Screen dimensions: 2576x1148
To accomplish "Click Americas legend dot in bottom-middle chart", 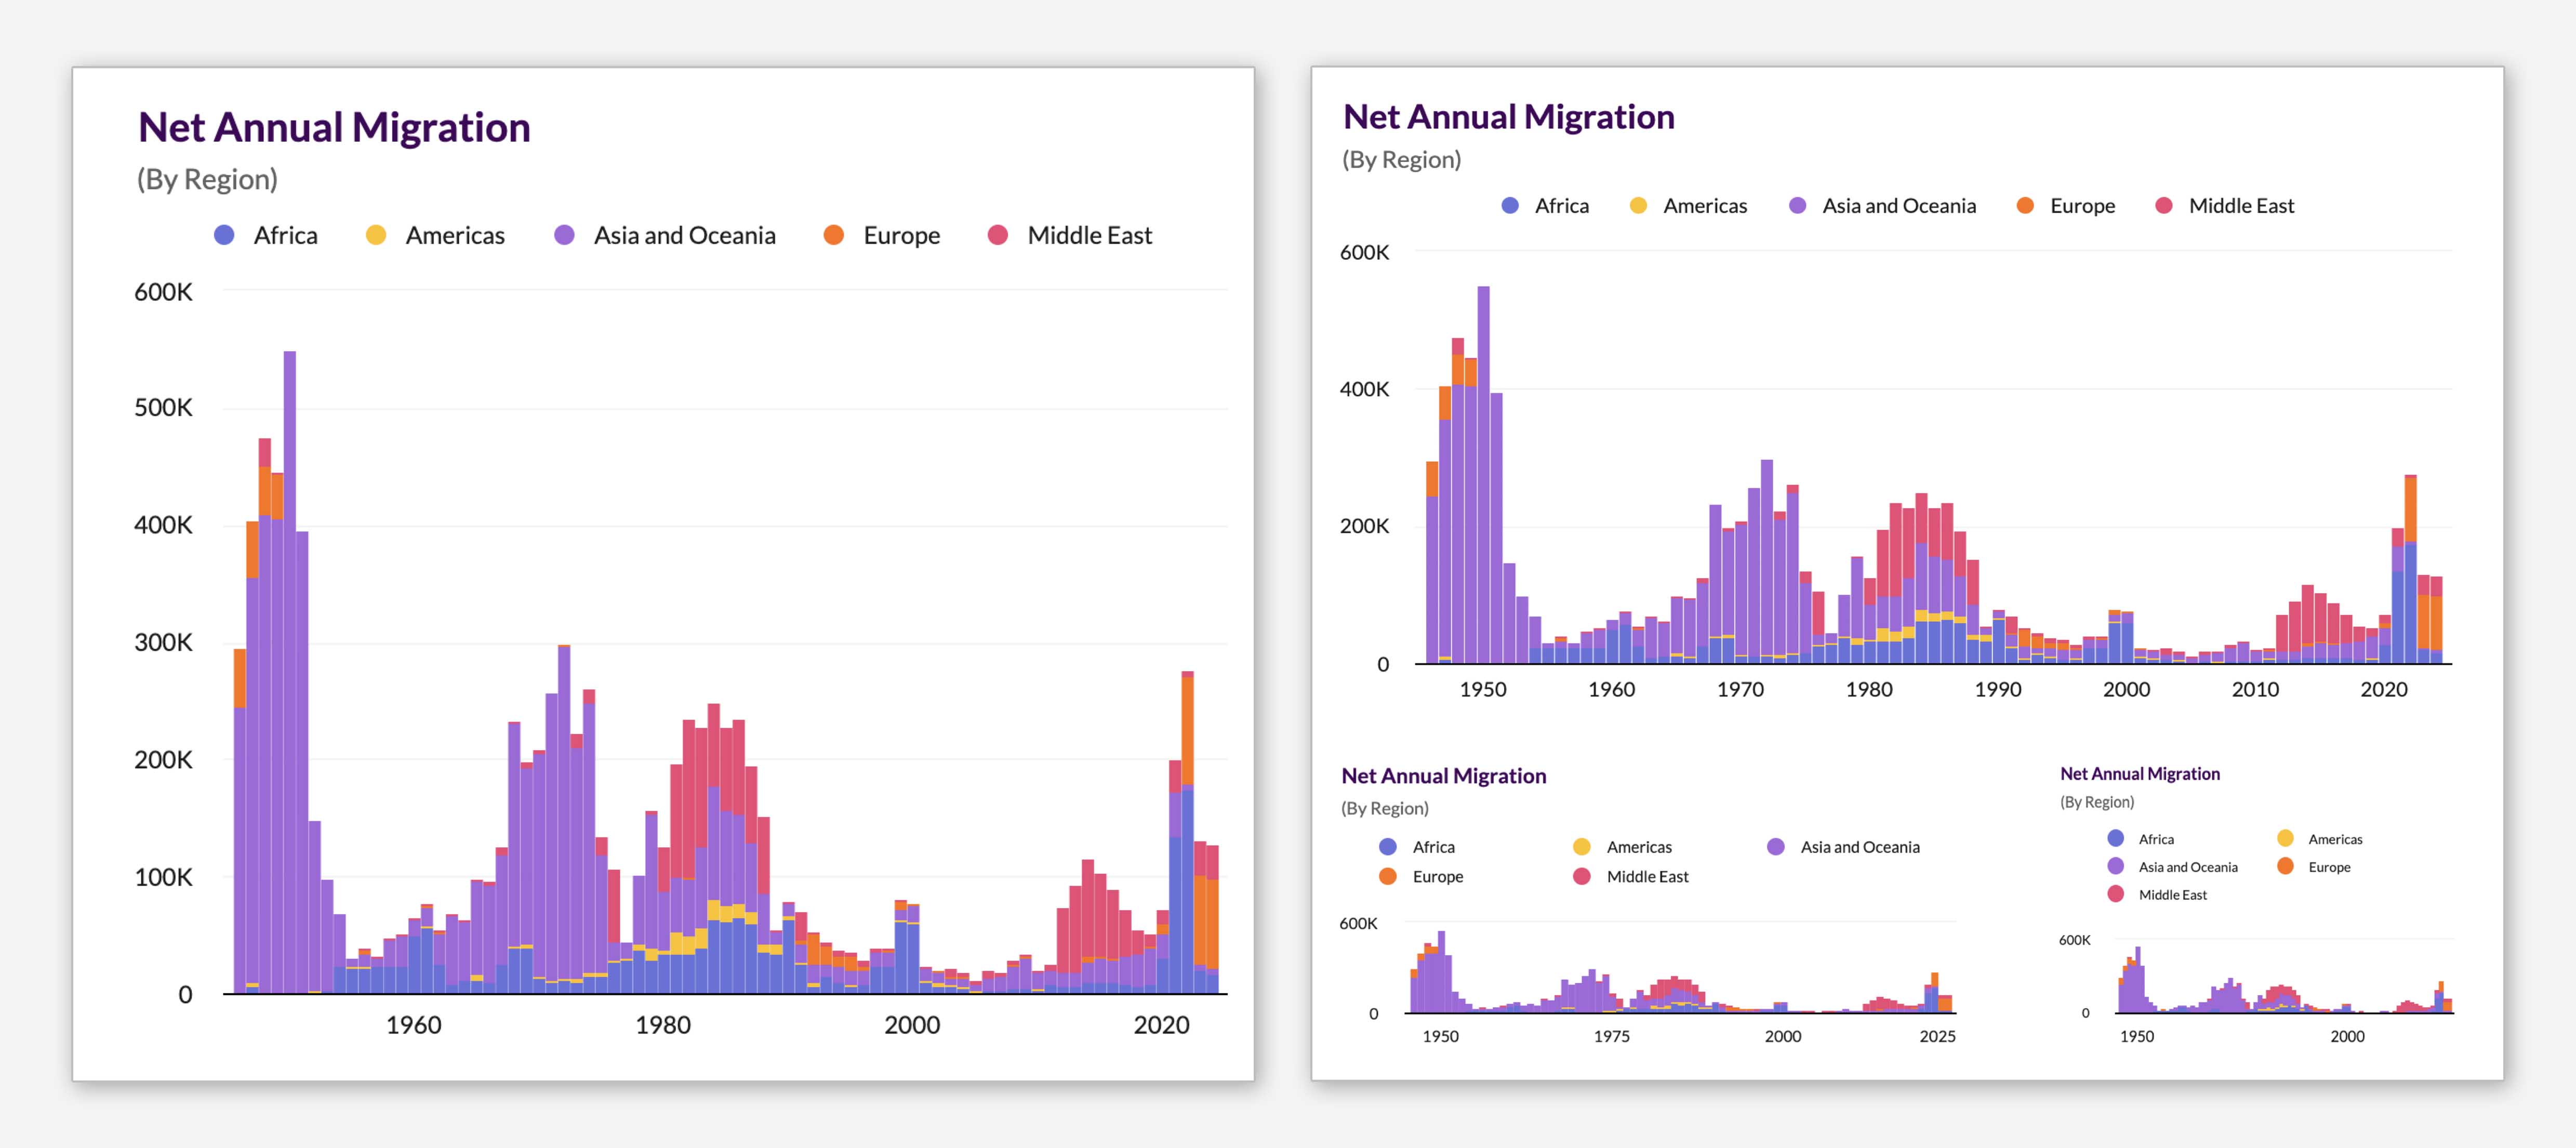I will pyautogui.click(x=1581, y=846).
